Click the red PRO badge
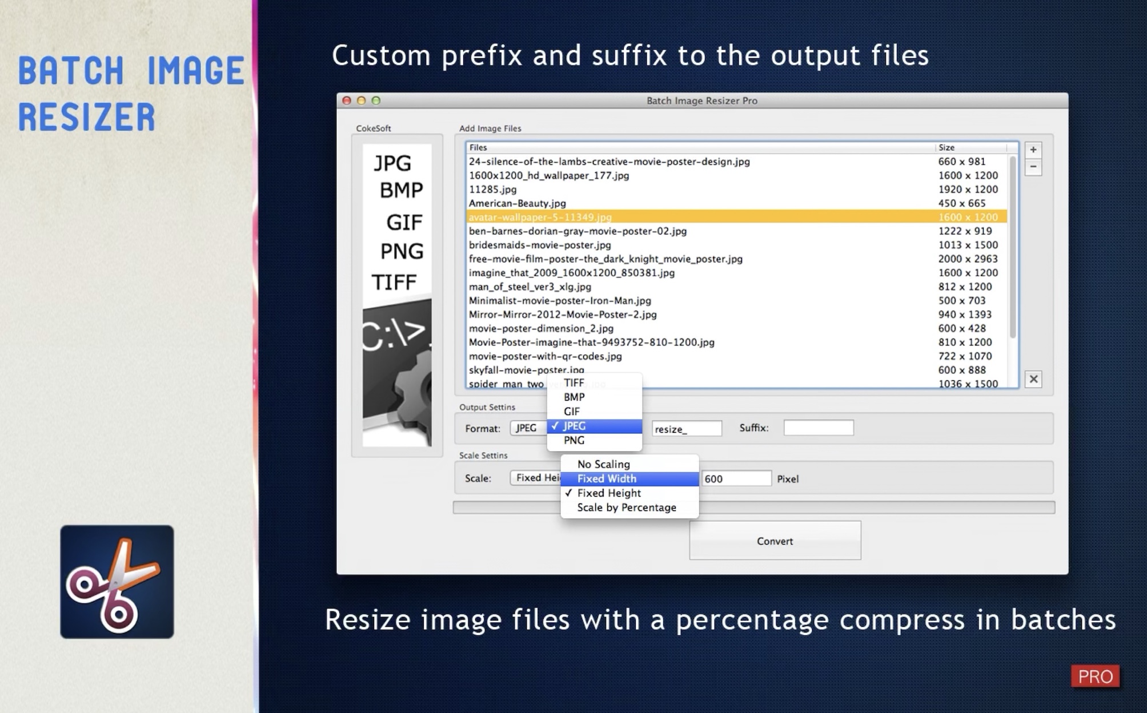Image resolution: width=1147 pixels, height=713 pixels. (1094, 676)
